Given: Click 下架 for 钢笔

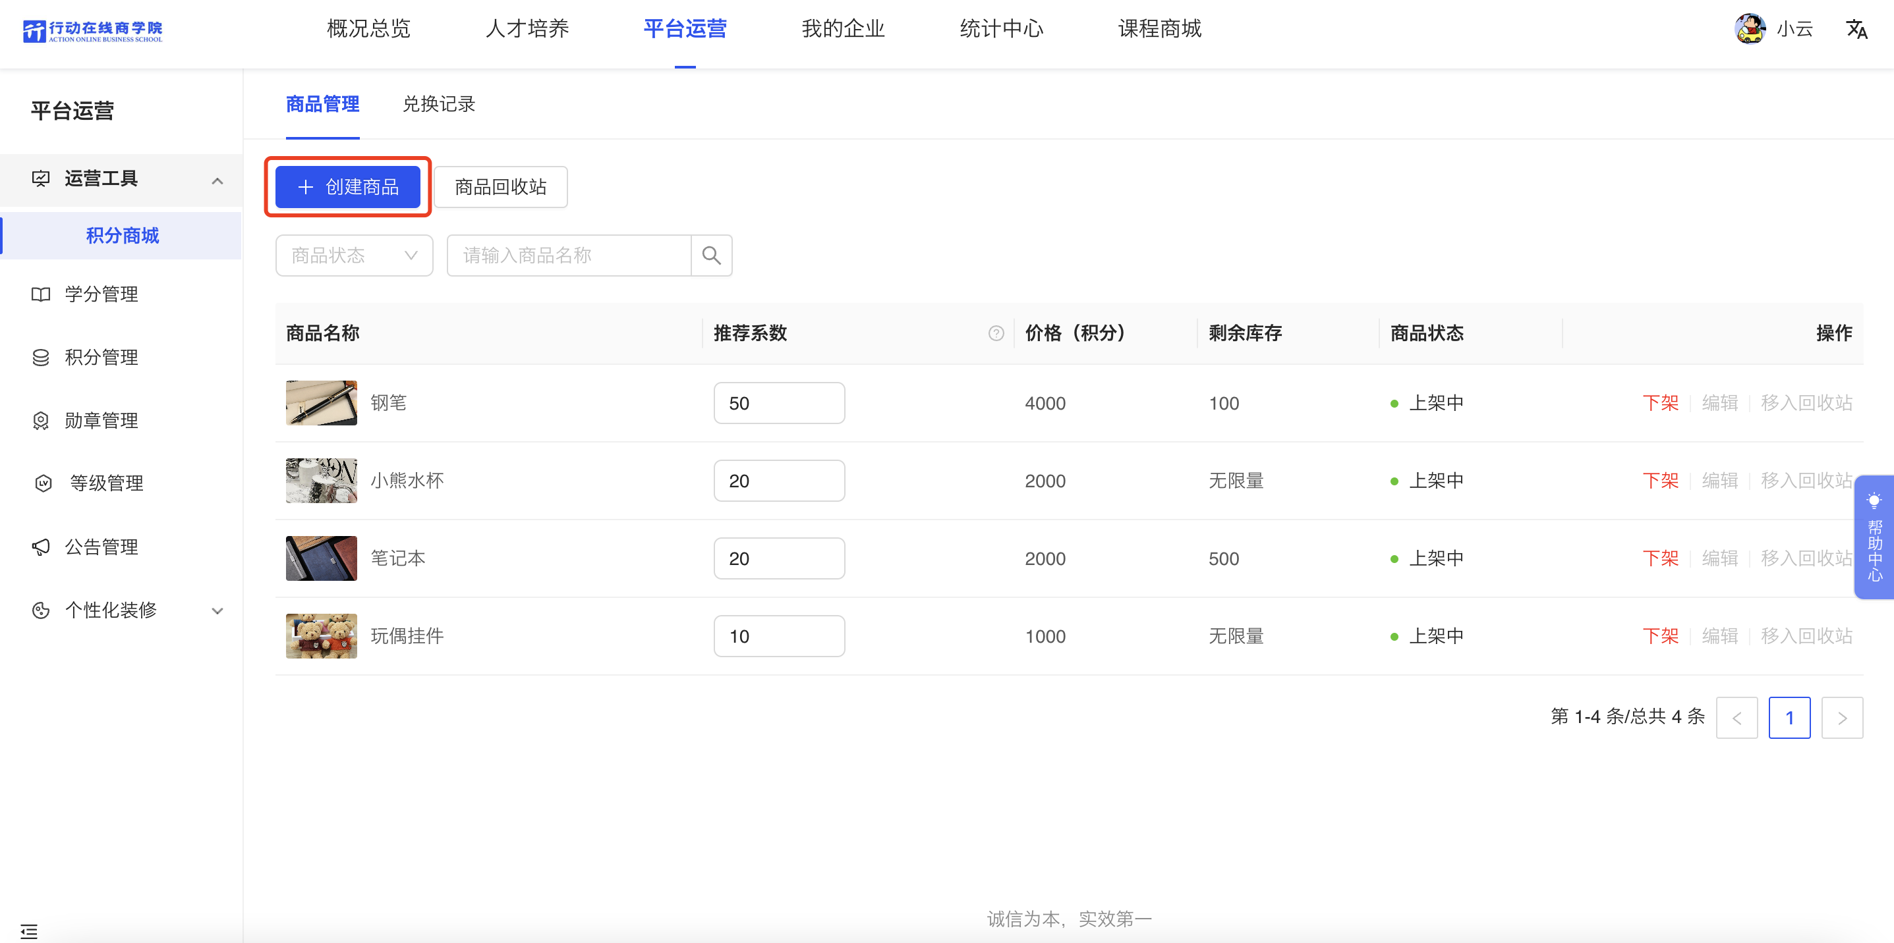Looking at the screenshot, I should click(x=1660, y=403).
